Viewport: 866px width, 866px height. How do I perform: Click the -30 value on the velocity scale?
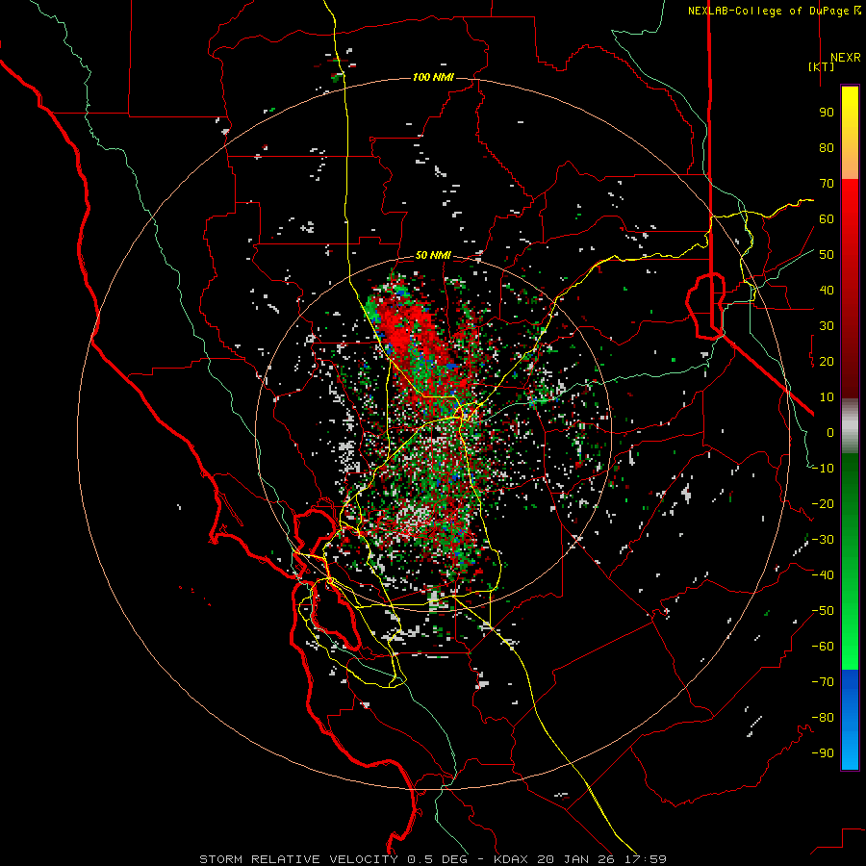pyautogui.click(x=823, y=540)
